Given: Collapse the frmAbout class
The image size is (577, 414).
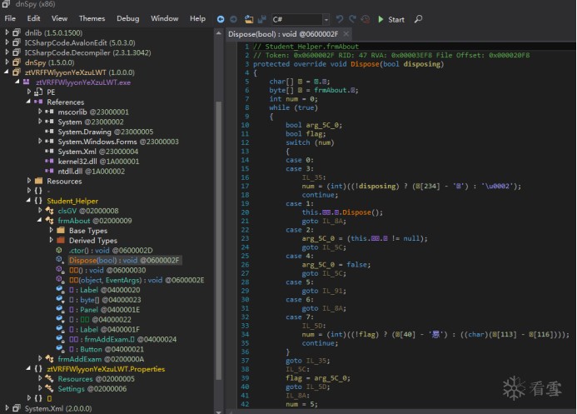Looking at the screenshot, I should (x=39, y=220).
